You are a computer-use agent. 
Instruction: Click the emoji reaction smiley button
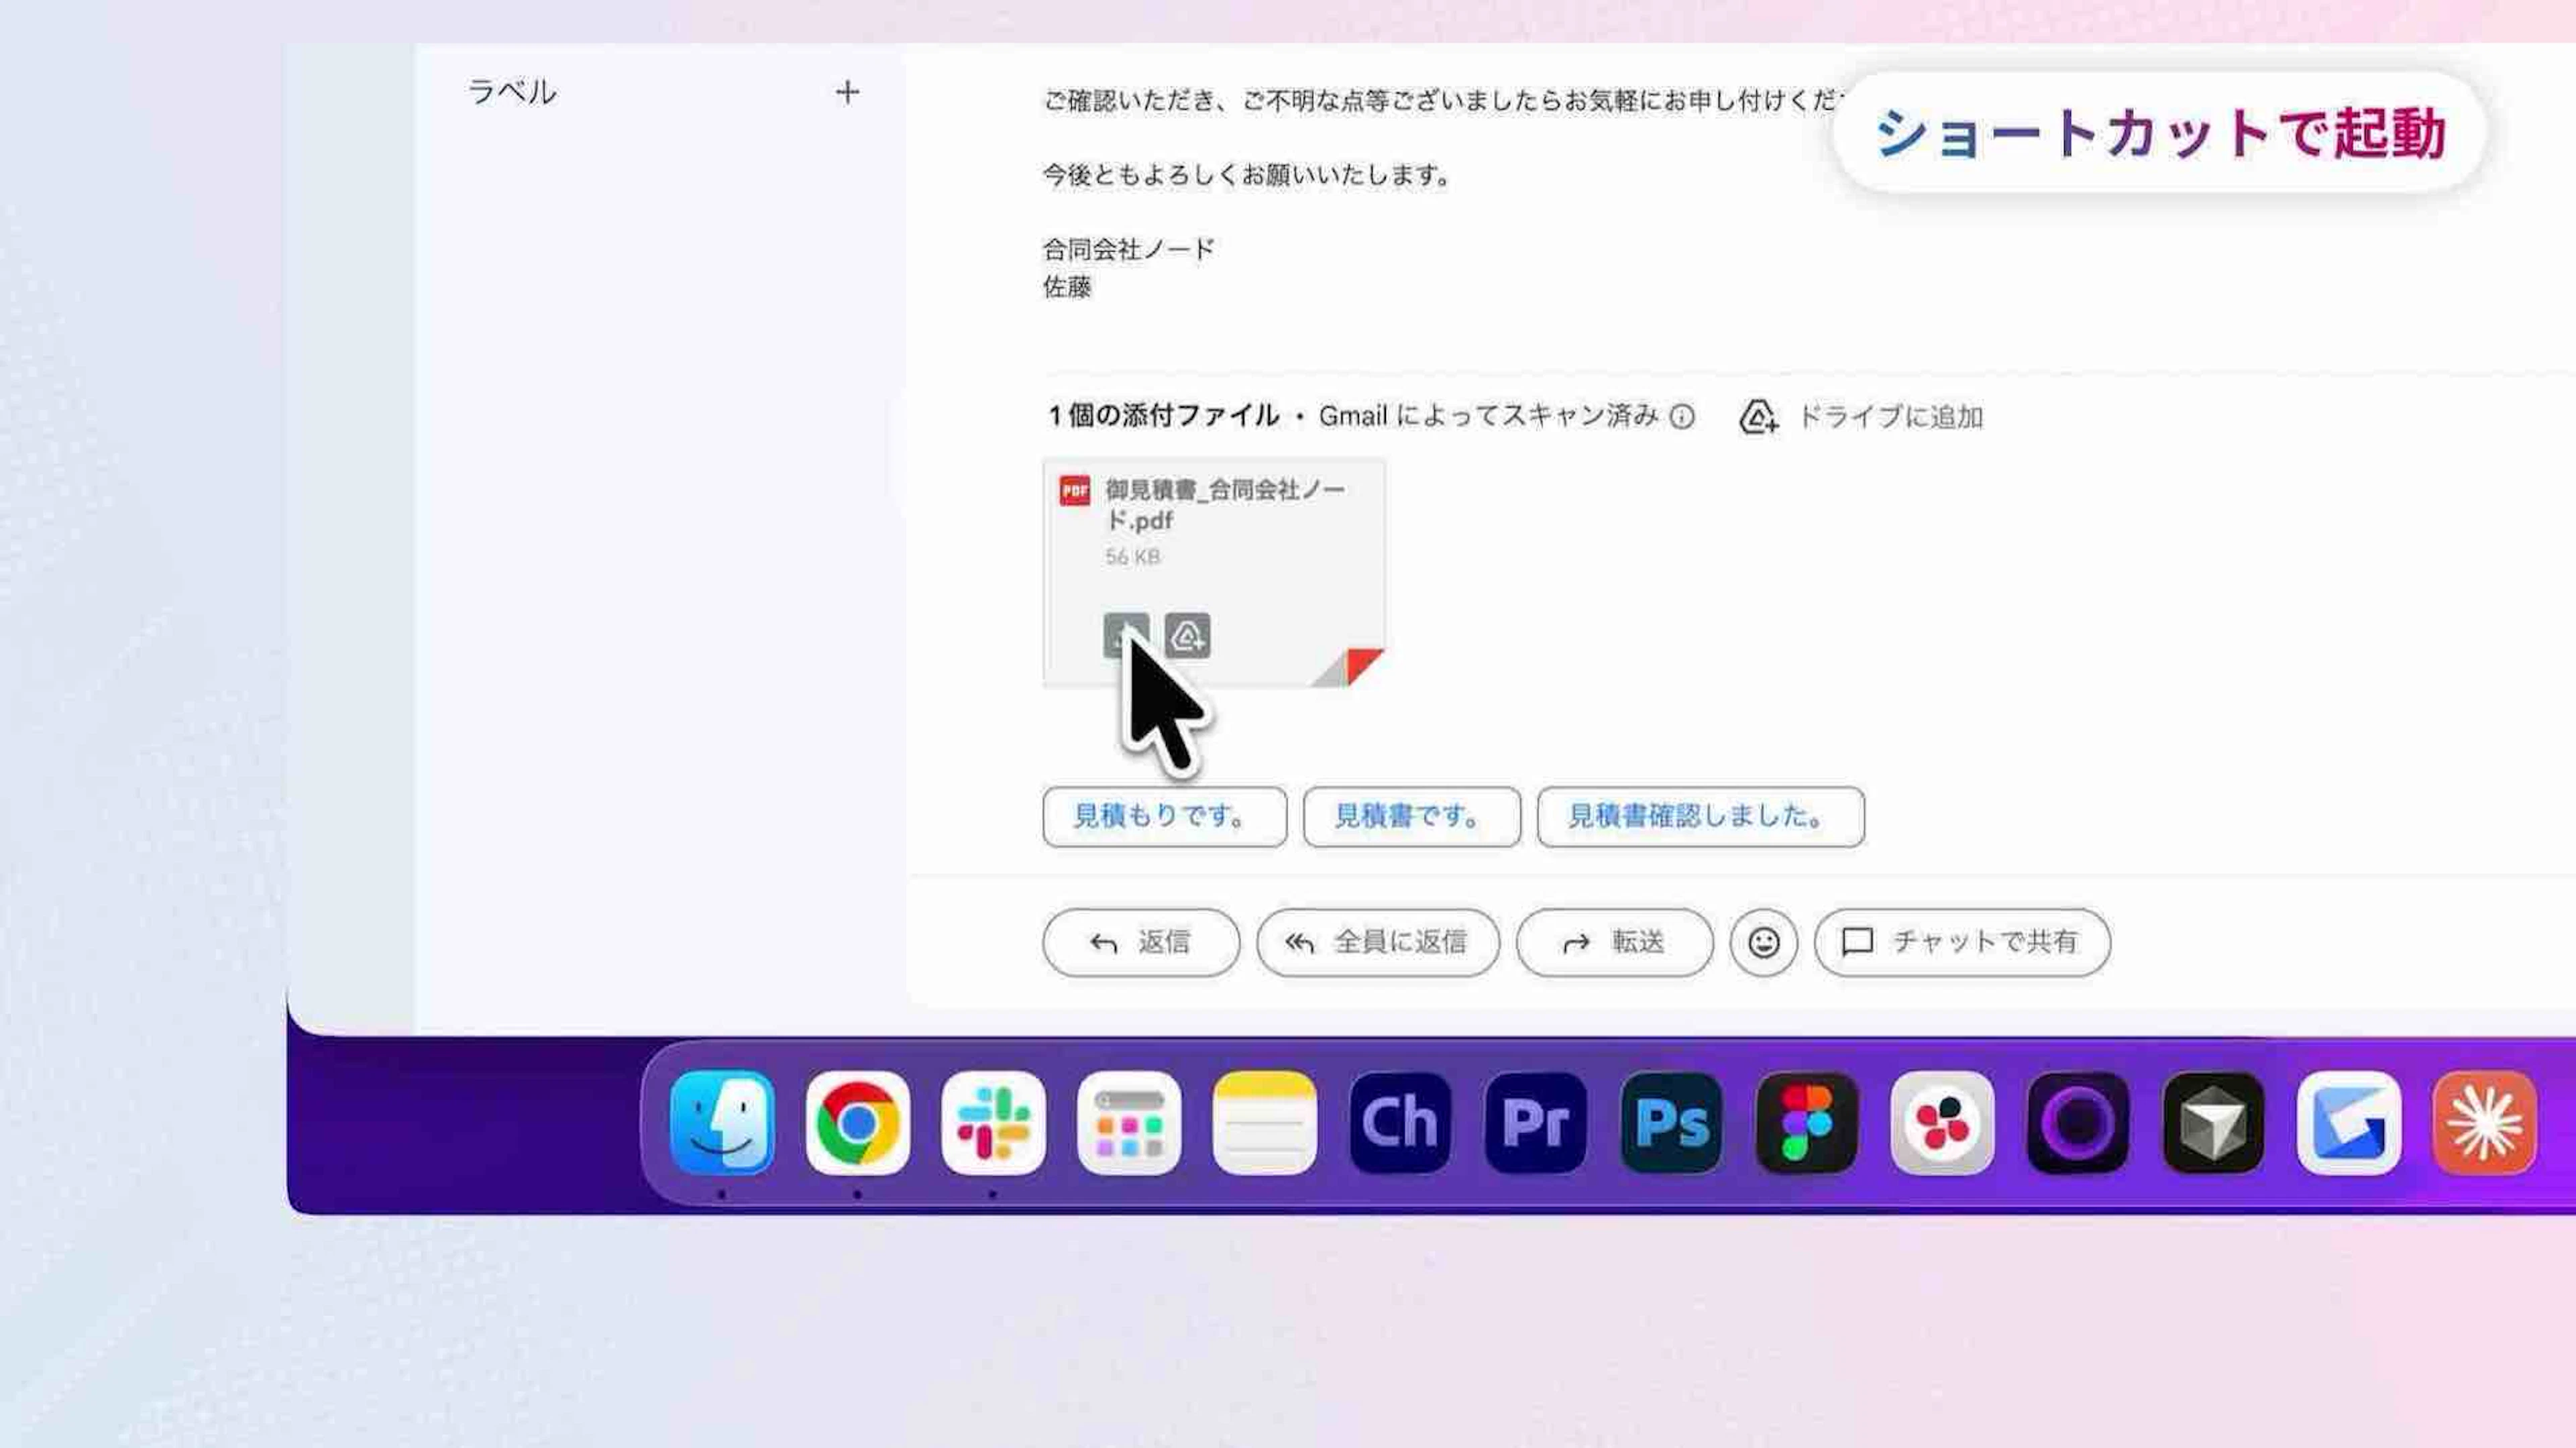point(1763,942)
